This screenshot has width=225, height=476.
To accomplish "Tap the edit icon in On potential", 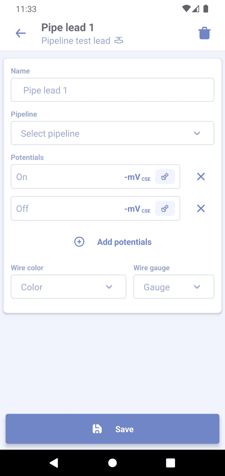I will (165, 177).
